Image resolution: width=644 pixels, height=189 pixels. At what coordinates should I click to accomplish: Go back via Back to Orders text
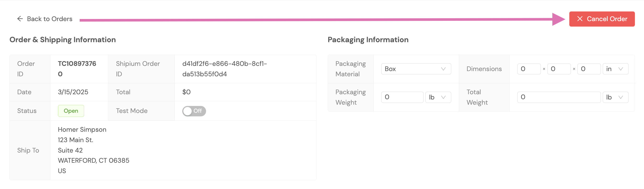[50, 19]
